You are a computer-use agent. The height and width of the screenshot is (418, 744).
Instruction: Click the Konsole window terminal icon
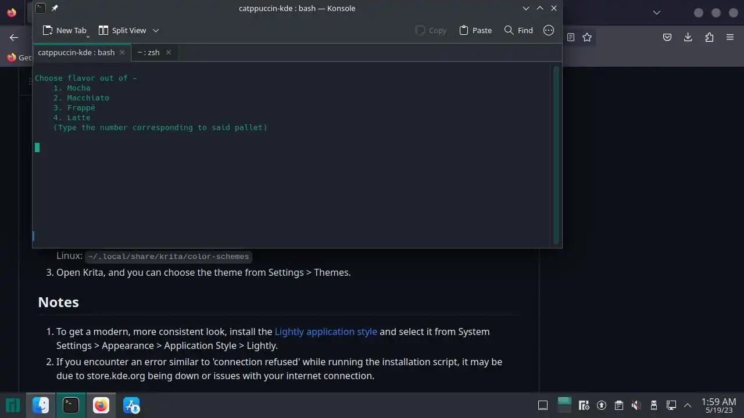(40, 8)
